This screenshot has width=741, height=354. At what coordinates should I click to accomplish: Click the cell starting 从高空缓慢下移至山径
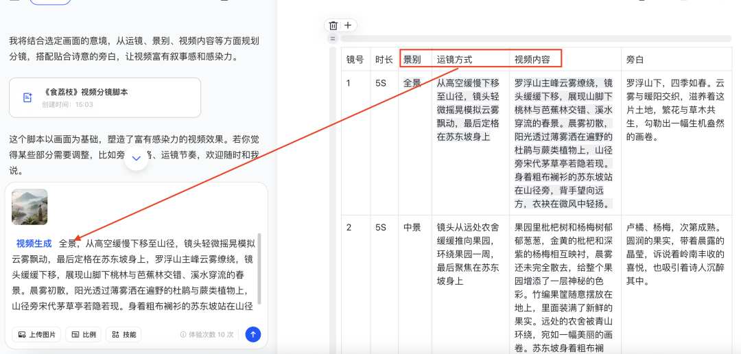tap(471, 142)
